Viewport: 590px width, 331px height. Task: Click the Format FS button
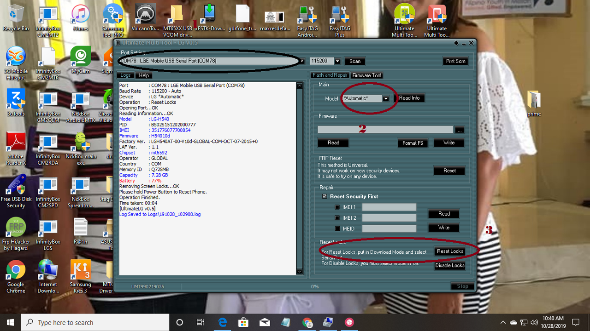(x=413, y=143)
